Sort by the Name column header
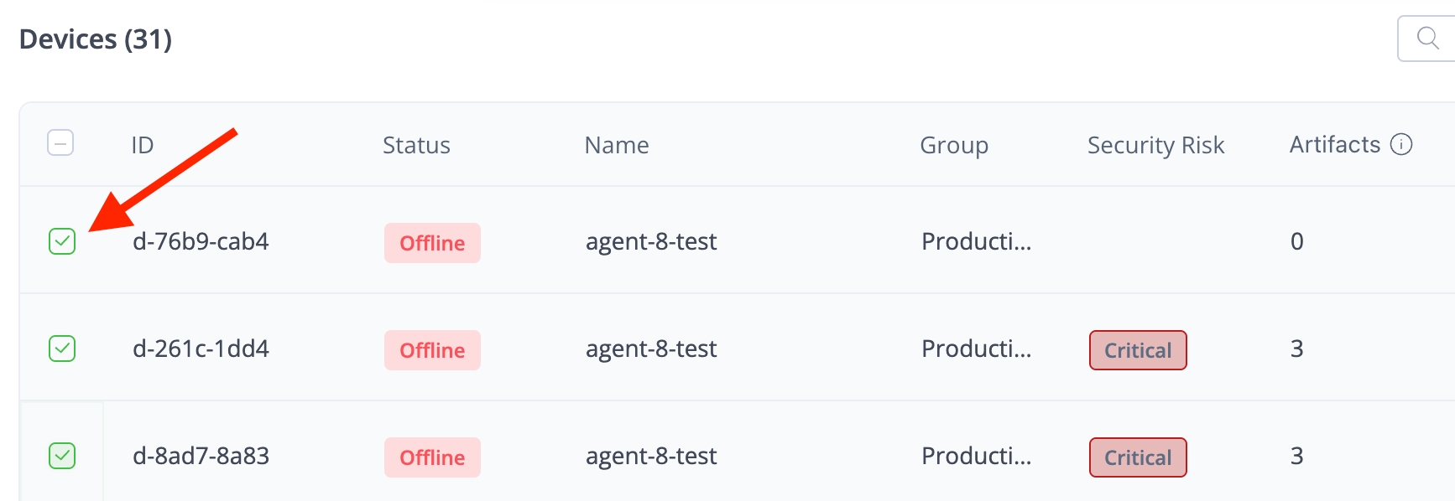Image resolution: width=1455 pixels, height=501 pixels. pyautogui.click(x=617, y=145)
